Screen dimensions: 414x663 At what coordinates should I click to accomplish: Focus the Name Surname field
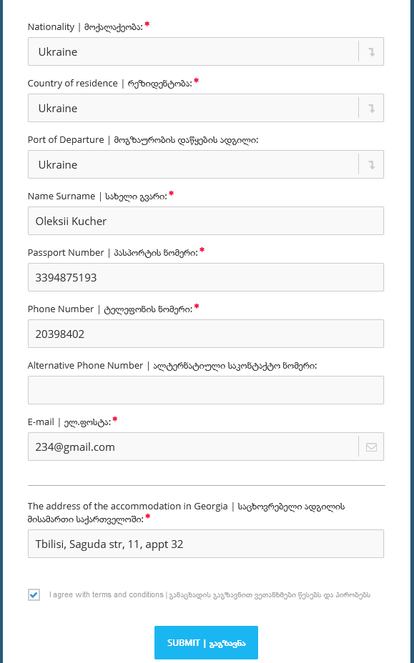point(206,221)
